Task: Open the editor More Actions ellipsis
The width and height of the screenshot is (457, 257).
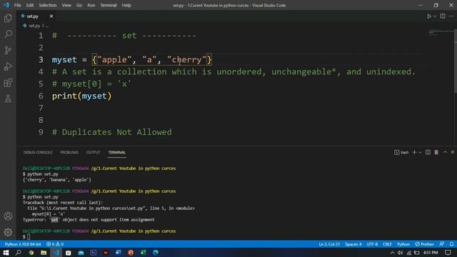Action: click(x=451, y=16)
